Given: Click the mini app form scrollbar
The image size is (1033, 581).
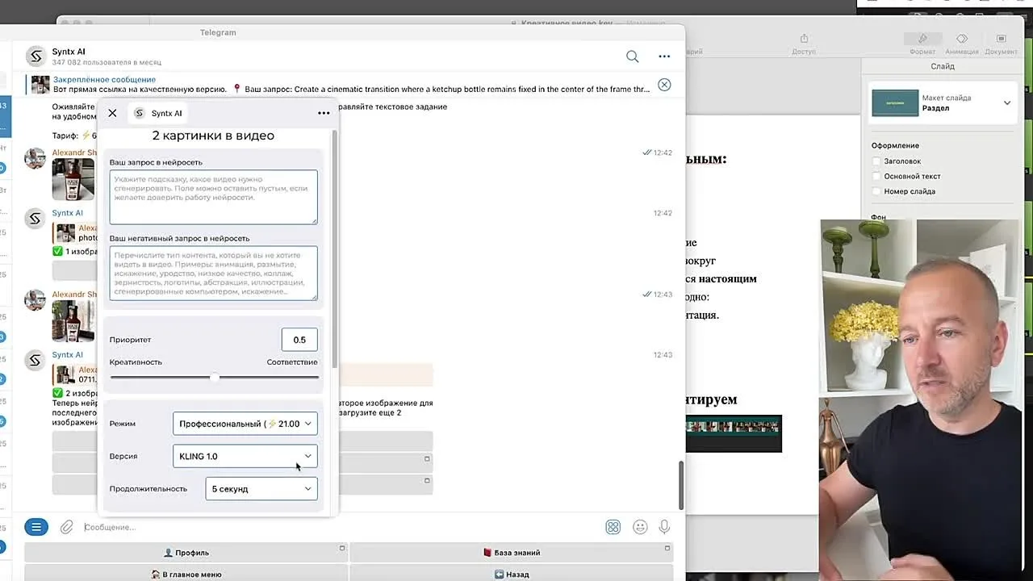Looking at the screenshot, I should [333, 249].
